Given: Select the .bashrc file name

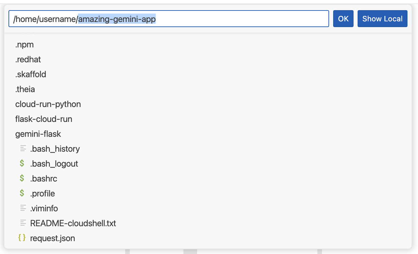Looking at the screenshot, I should point(44,178).
